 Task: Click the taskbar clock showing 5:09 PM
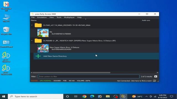tap(162, 97)
